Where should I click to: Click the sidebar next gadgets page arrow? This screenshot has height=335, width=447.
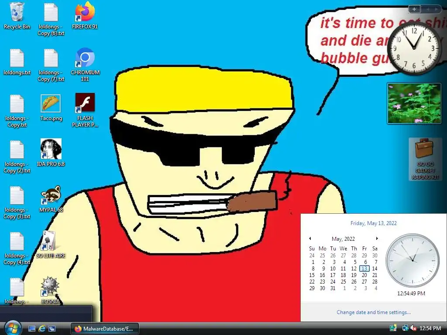point(437,9)
